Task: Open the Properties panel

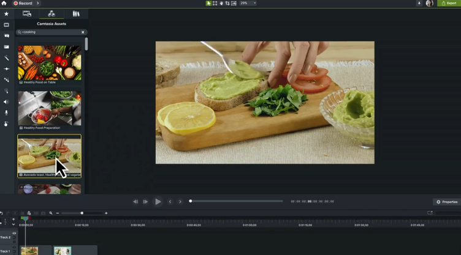Action: tap(447, 202)
